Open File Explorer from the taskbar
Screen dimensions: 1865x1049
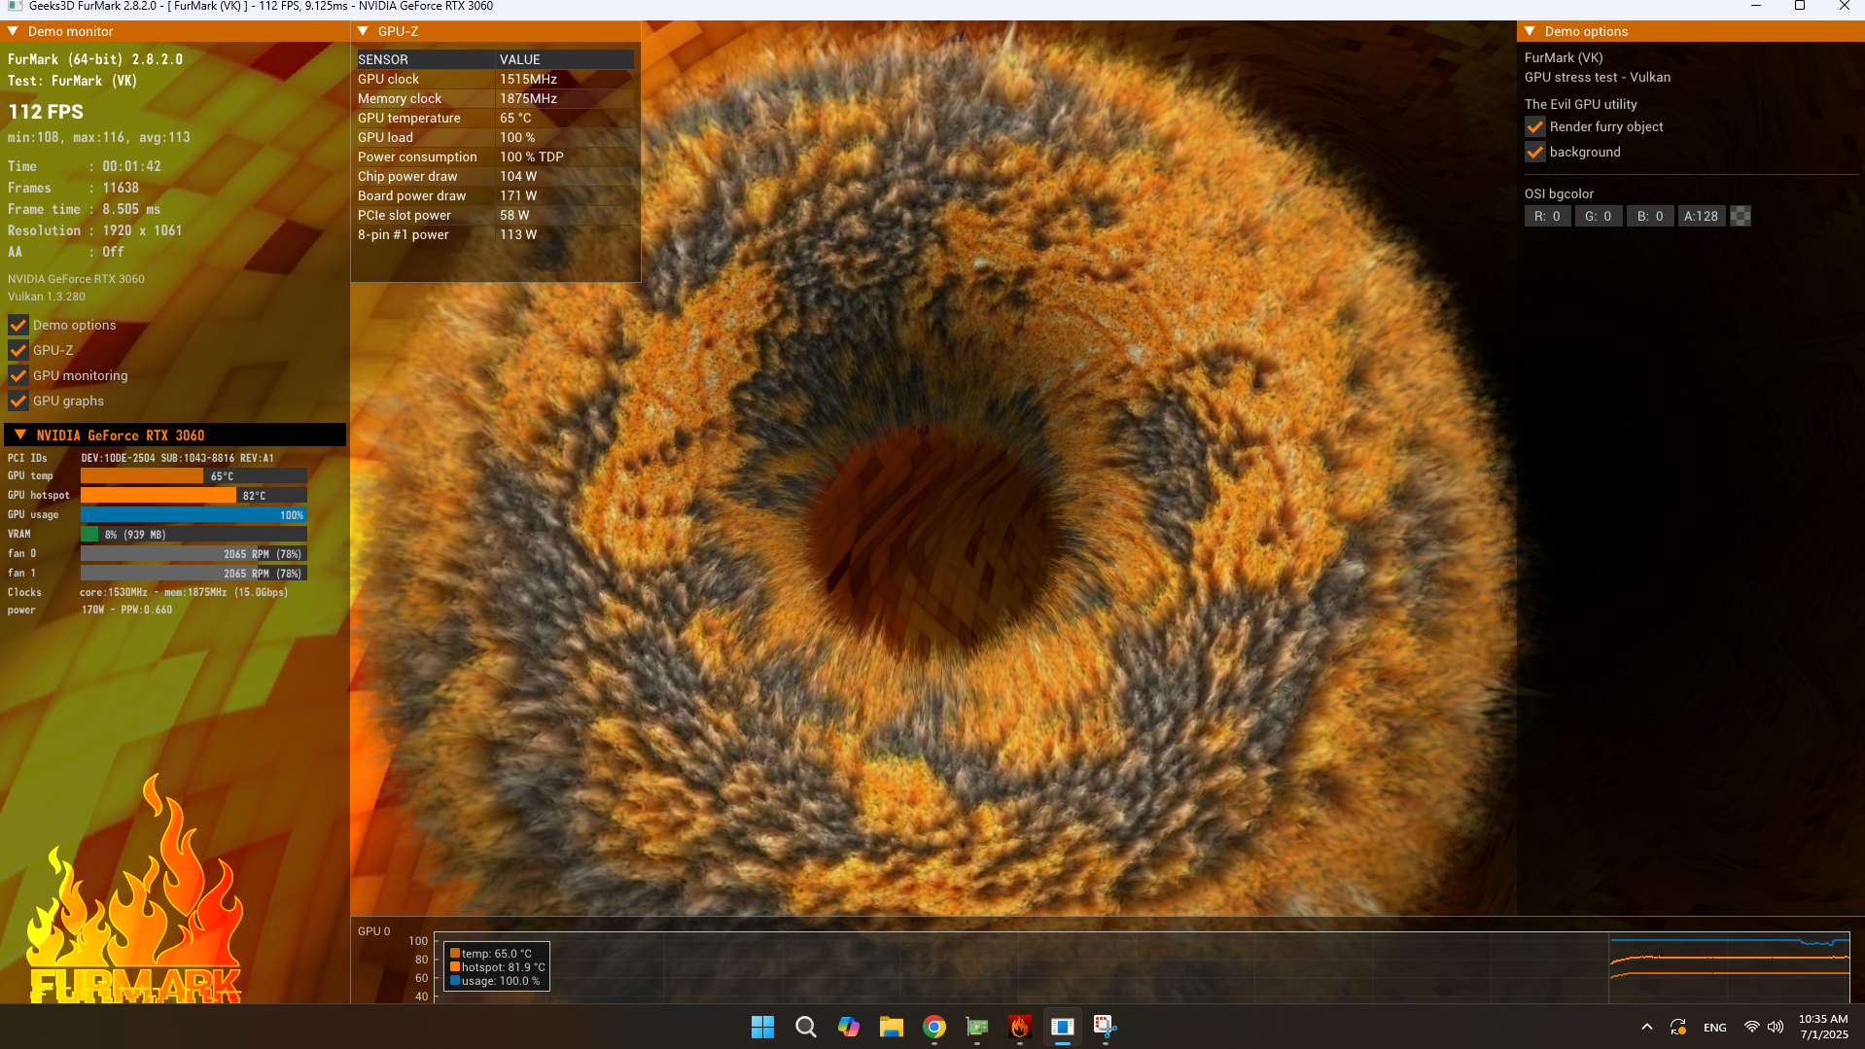tap(891, 1027)
